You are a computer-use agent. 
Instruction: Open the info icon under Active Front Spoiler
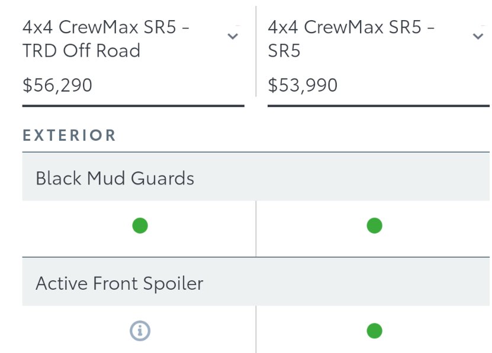click(140, 331)
